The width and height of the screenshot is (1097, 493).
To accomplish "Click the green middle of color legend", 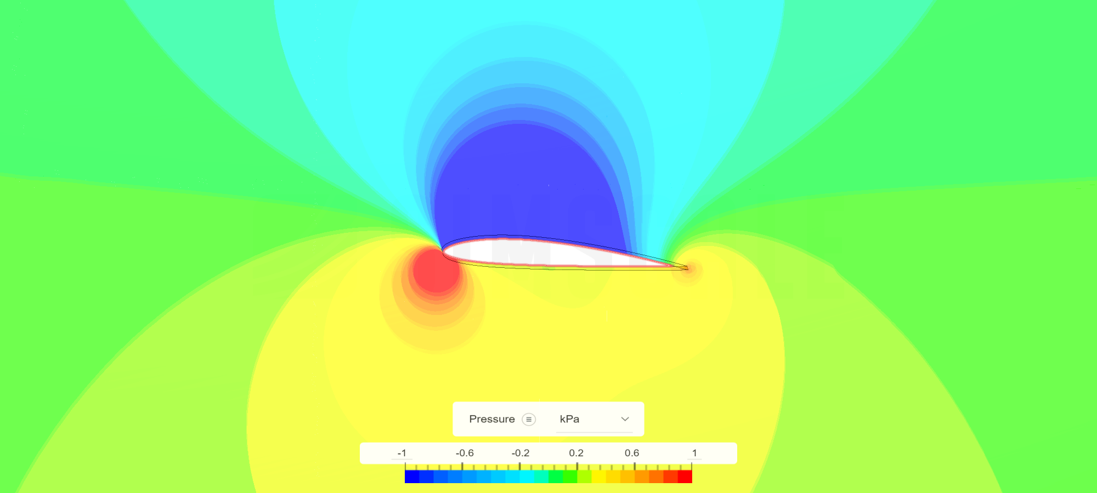I will [x=556, y=477].
